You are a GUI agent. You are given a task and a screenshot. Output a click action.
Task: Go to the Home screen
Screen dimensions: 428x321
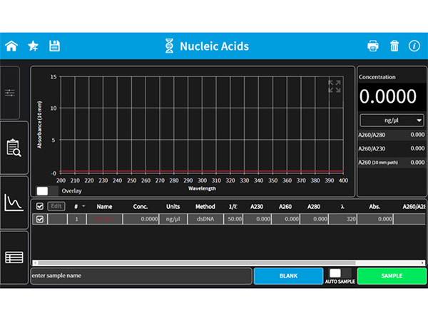click(11, 46)
